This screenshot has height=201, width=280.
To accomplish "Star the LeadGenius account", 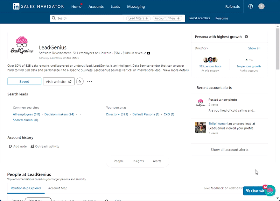I will click(80, 81).
